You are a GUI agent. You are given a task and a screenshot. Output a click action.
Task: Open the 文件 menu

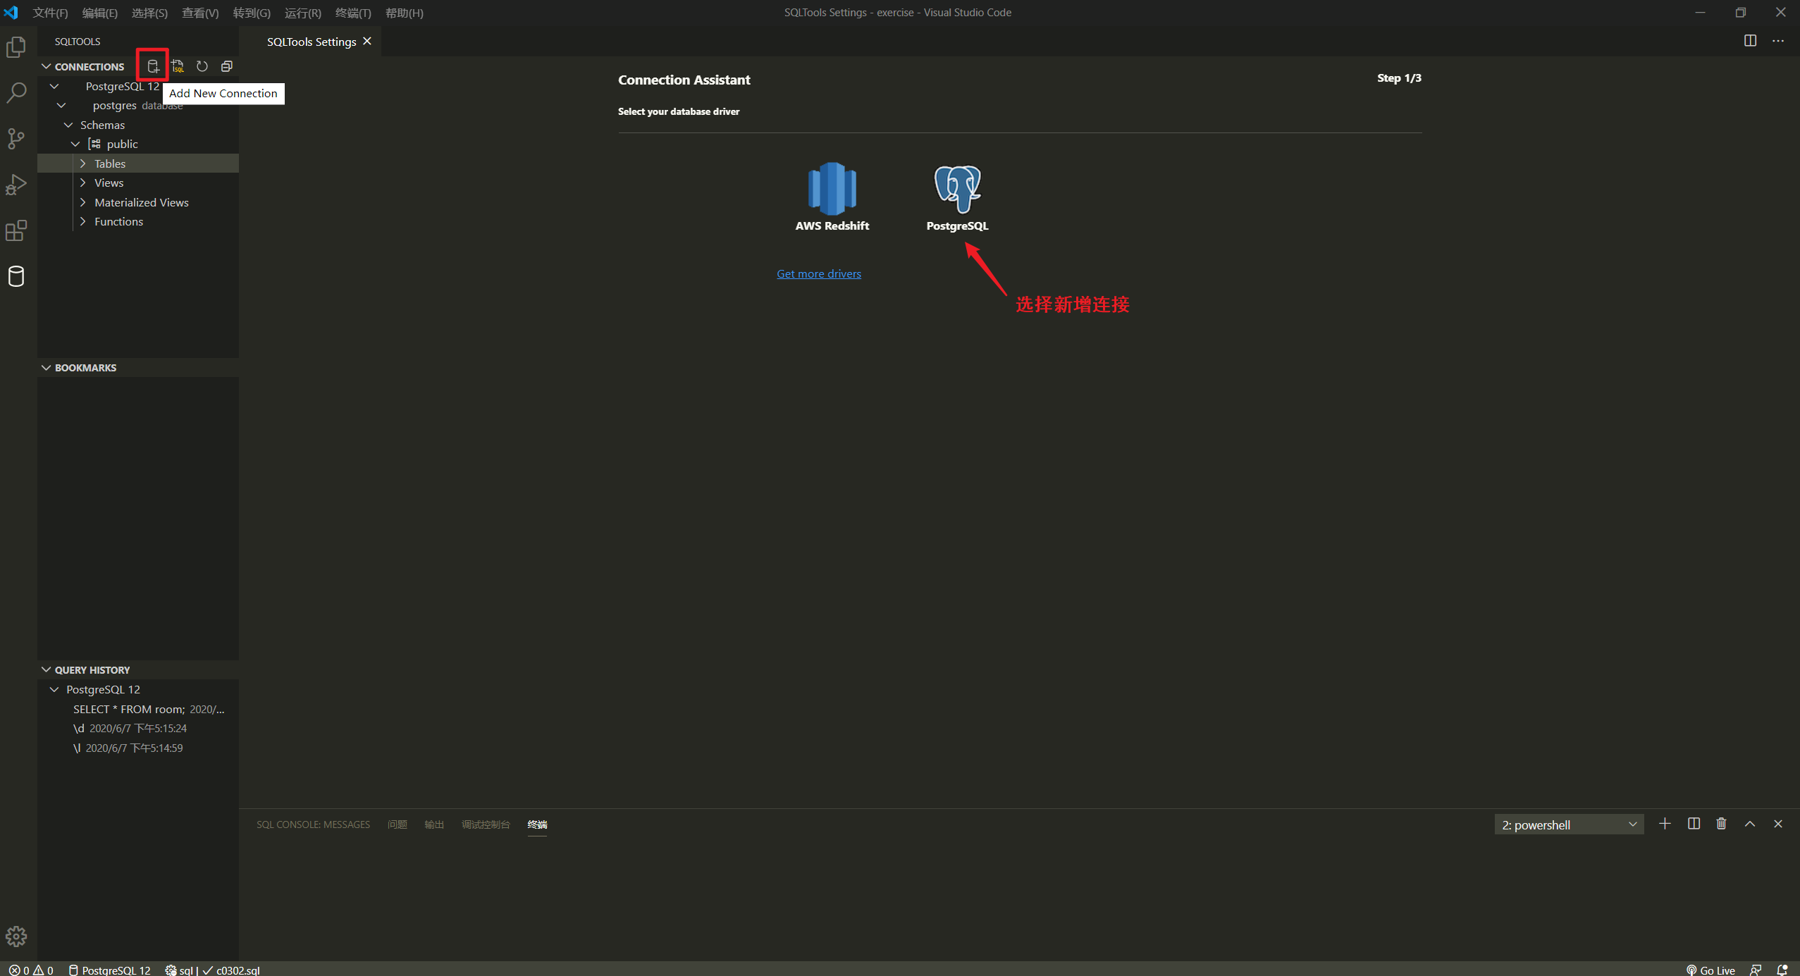click(49, 12)
